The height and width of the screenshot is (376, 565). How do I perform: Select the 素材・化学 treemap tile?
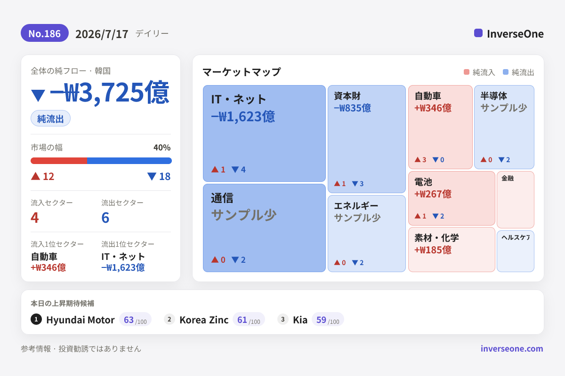click(452, 250)
